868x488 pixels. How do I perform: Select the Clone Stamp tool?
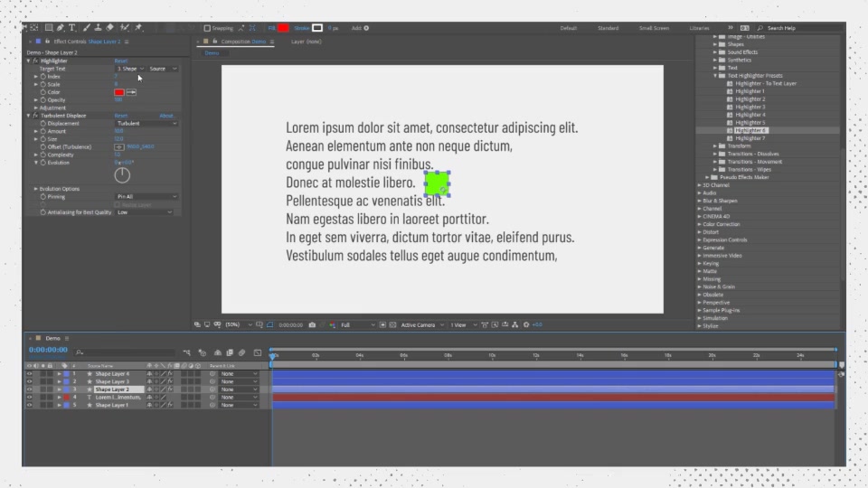coord(98,28)
